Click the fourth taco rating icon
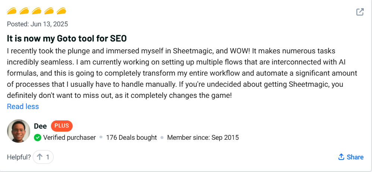 click(x=49, y=11)
